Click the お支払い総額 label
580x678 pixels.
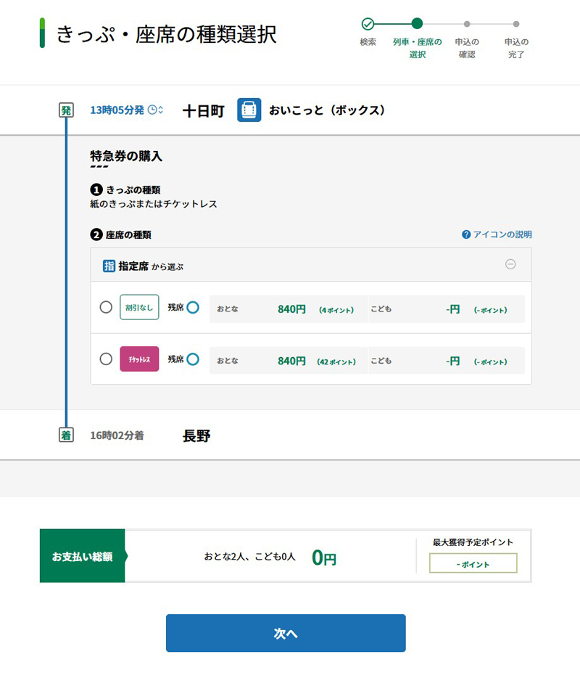click(82, 556)
